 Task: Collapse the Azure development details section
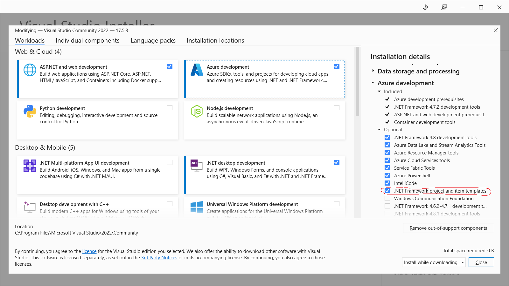[373, 83]
